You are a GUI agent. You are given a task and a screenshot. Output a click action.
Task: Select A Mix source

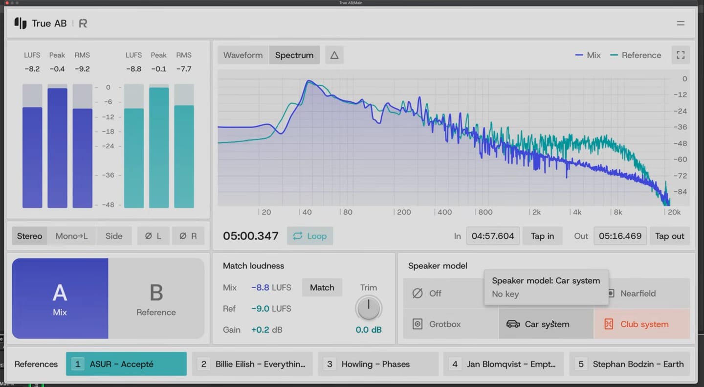tap(60, 298)
